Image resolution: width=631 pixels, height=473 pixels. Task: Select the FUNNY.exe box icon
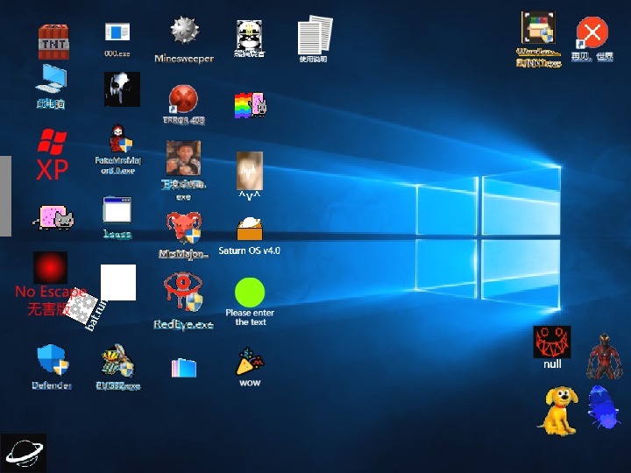click(538, 28)
